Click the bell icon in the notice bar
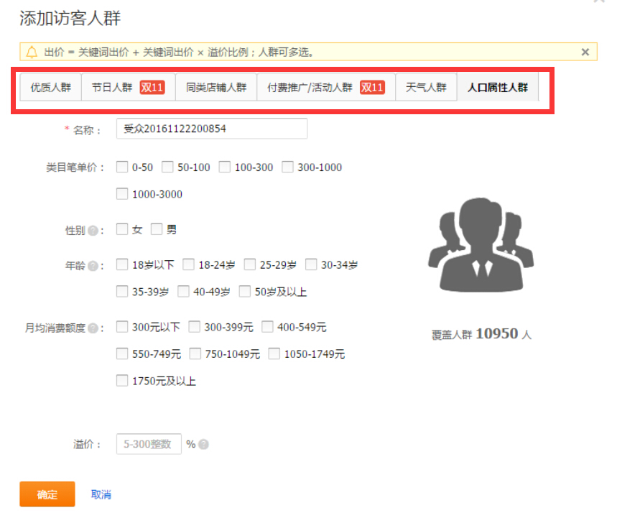 click(32, 52)
